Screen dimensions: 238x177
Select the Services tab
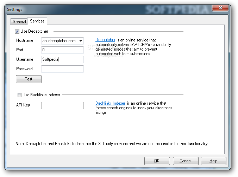pos(37,21)
